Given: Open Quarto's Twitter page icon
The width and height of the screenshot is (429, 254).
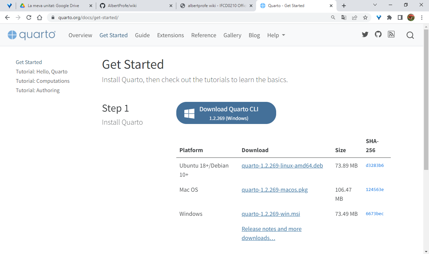Looking at the screenshot, I should click(x=365, y=35).
